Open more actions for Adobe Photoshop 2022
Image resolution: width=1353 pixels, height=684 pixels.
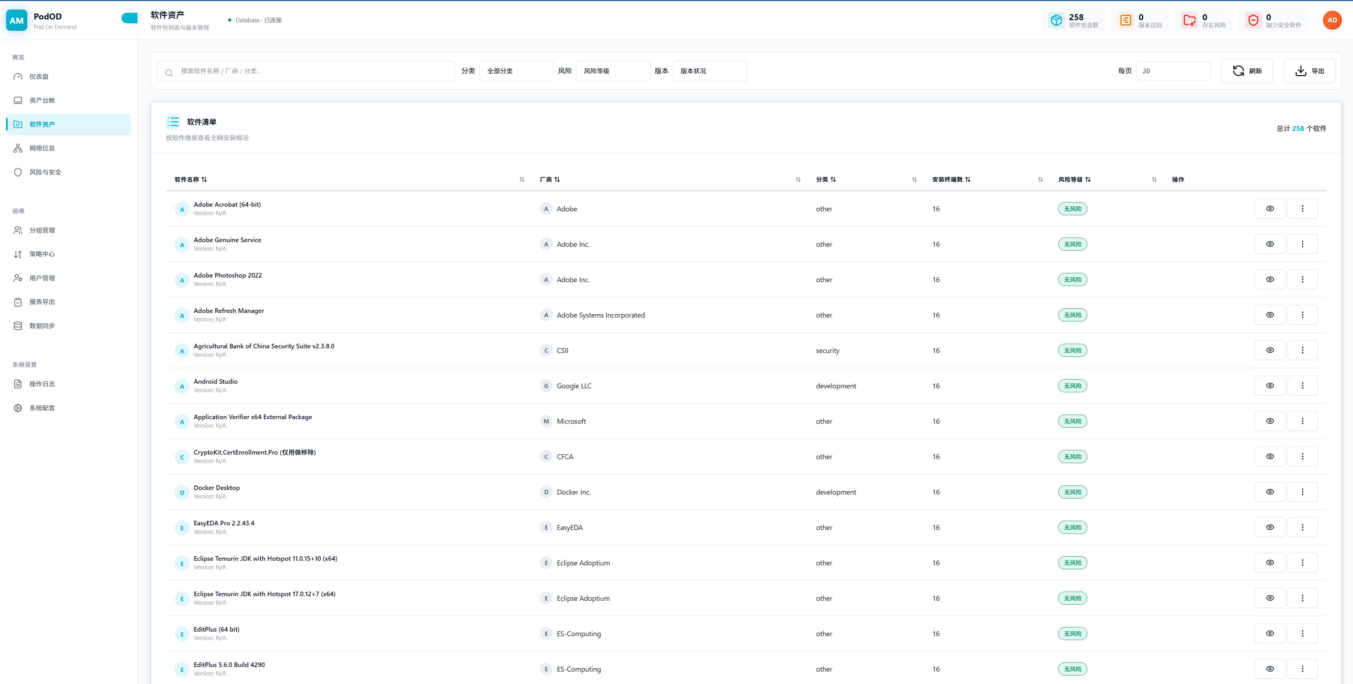1302,280
